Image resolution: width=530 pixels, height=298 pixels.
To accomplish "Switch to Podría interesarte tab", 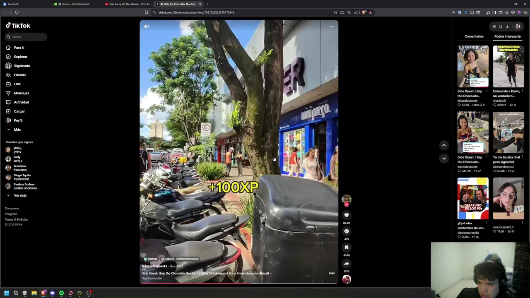I will tap(507, 36).
